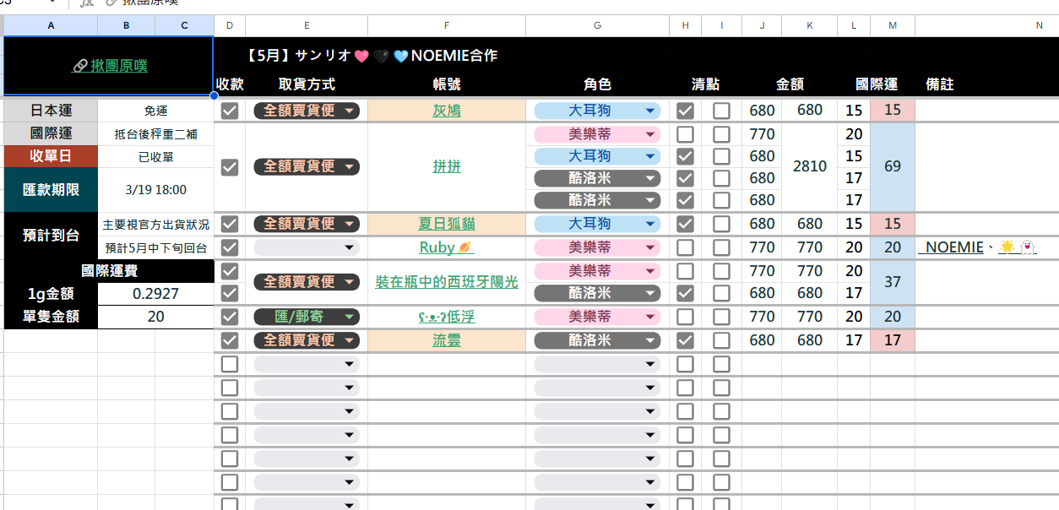1059x510 pixels.
Task: Click the 0.2927 value cell
Action: pos(155,294)
